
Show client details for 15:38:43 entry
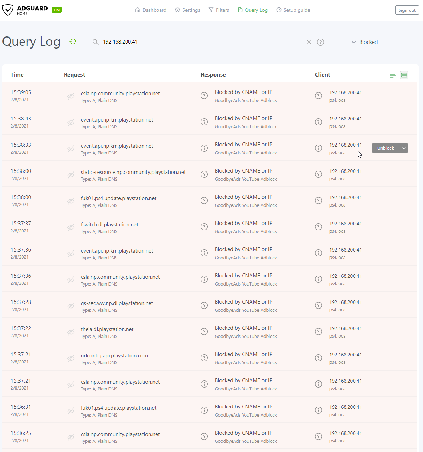click(318, 122)
